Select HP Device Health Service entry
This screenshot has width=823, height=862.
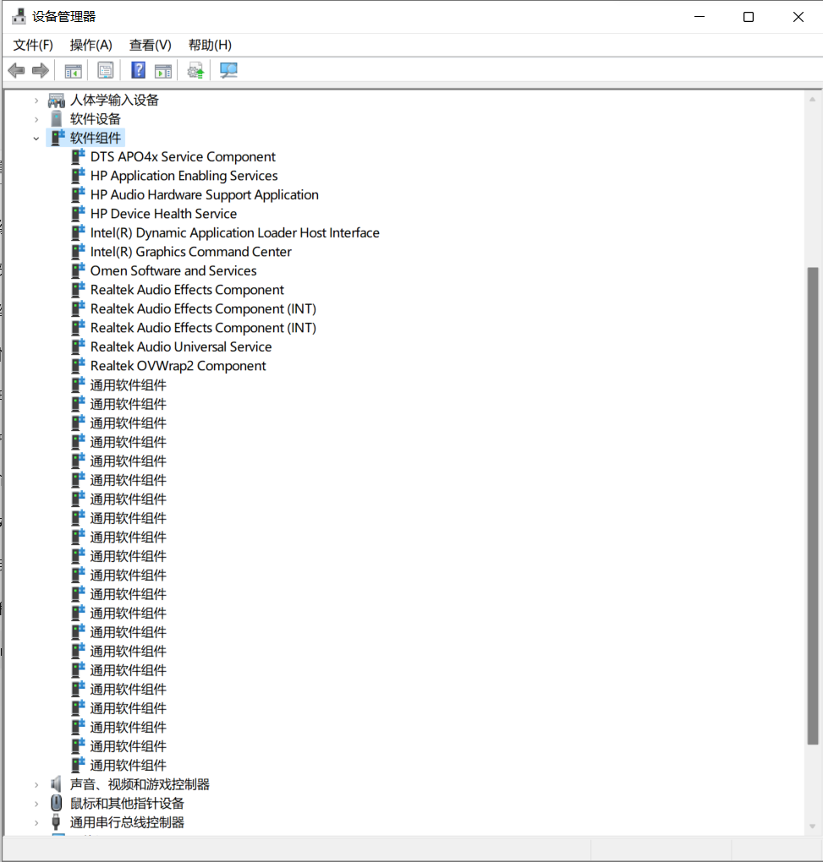coord(163,213)
